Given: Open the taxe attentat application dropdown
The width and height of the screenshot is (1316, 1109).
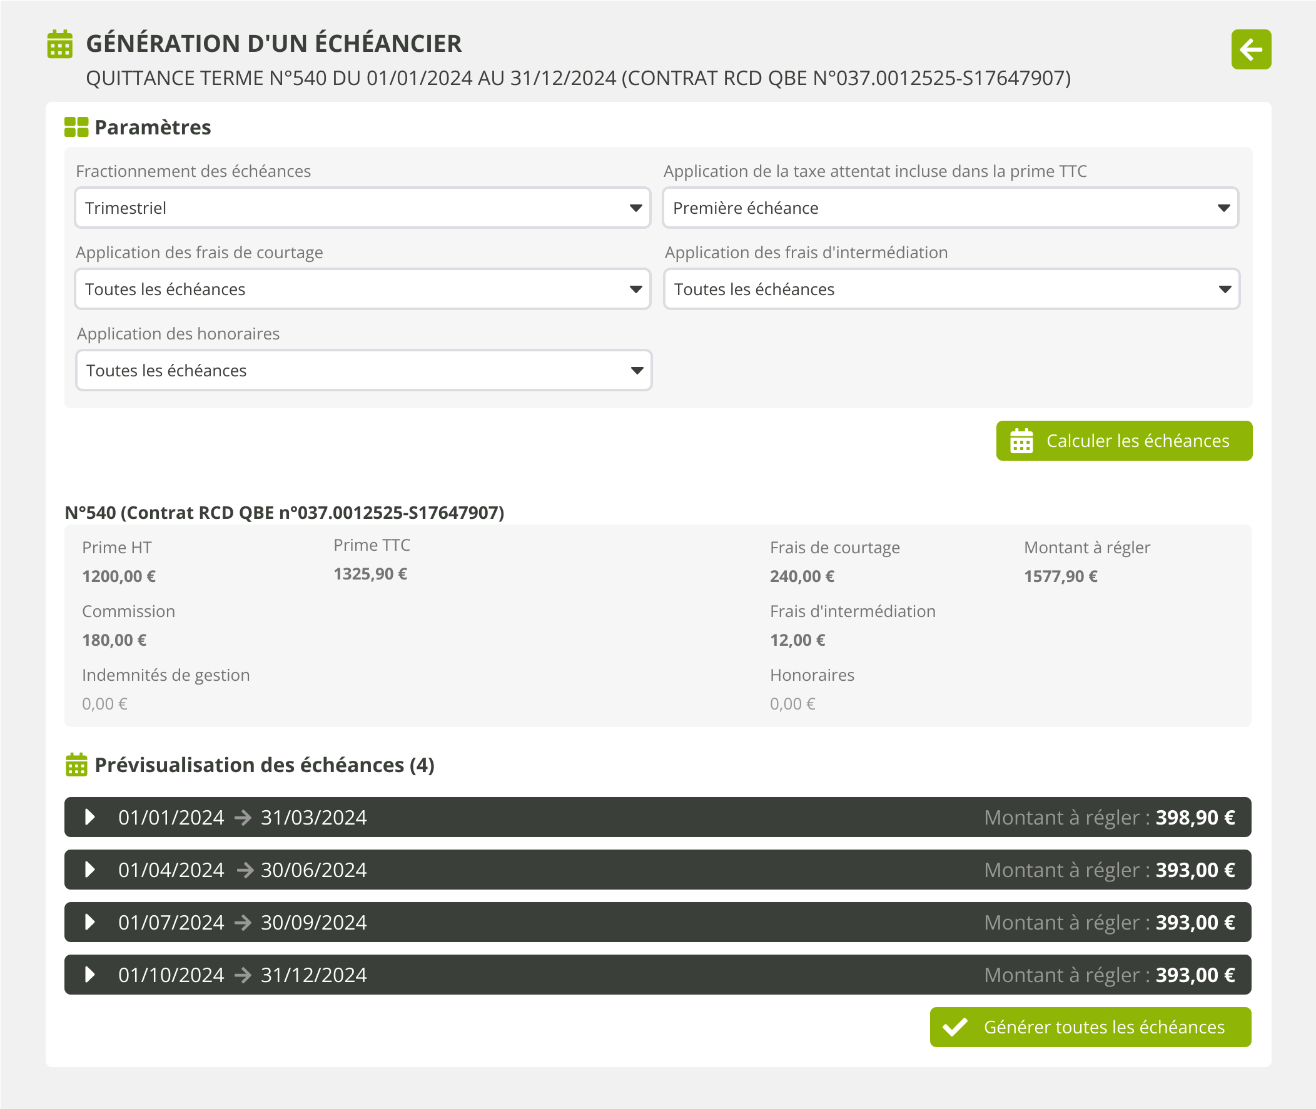Looking at the screenshot, I should coord(950,208).
